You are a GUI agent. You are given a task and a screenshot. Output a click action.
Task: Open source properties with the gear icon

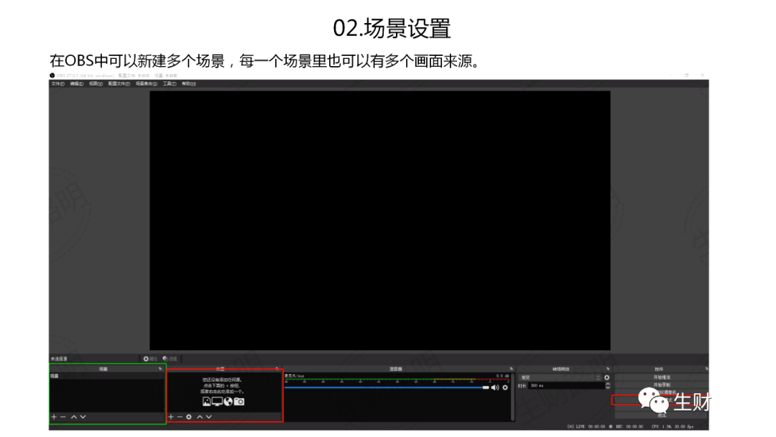click(x=188, y=416)
